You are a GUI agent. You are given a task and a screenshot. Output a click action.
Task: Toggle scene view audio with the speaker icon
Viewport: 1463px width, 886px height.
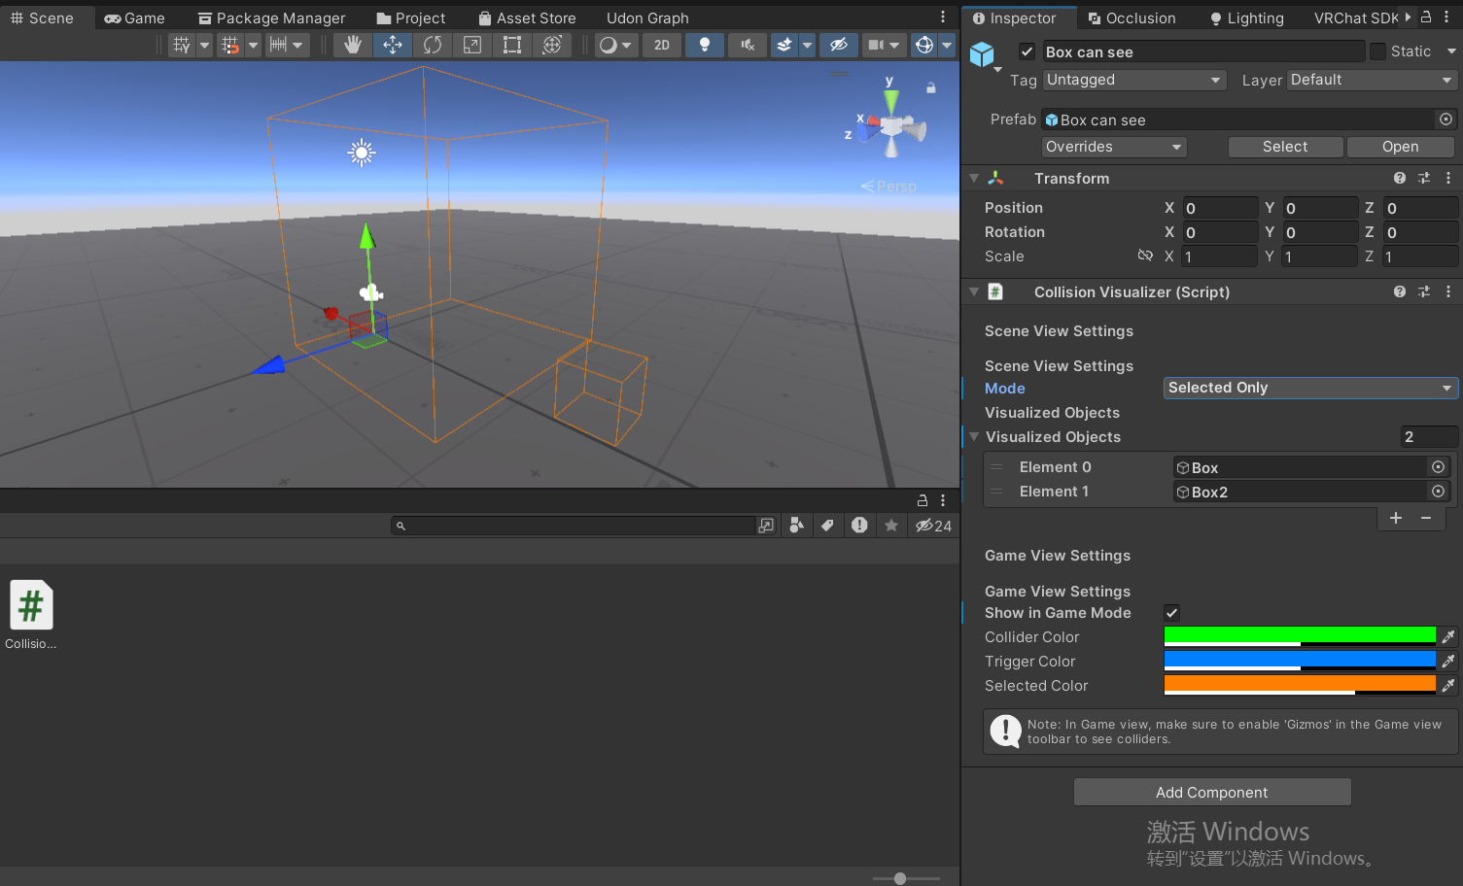point(747,45)
